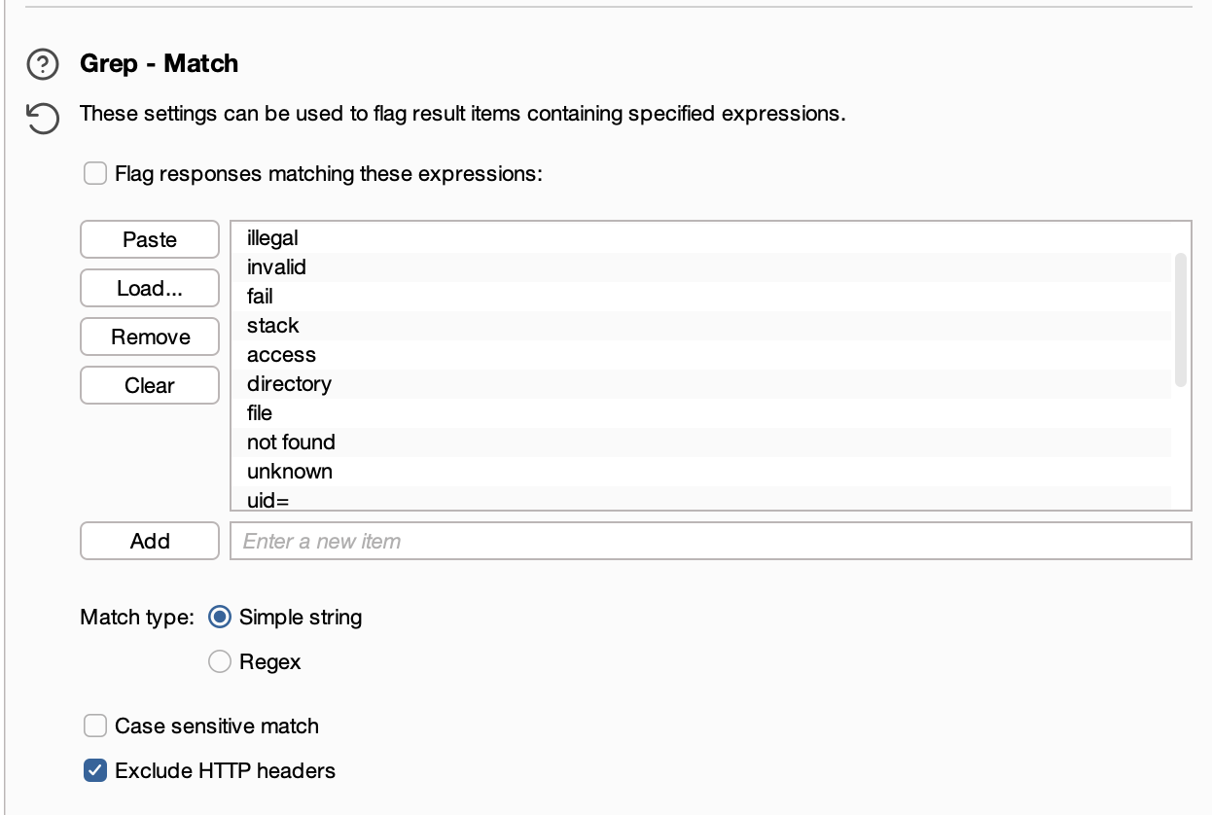
Task: Uncheck Exclude HTTP headers
Action: click(x=95, y=771)
